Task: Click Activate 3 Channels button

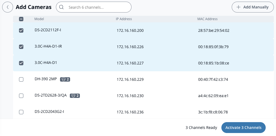Action: click(243, 128)
